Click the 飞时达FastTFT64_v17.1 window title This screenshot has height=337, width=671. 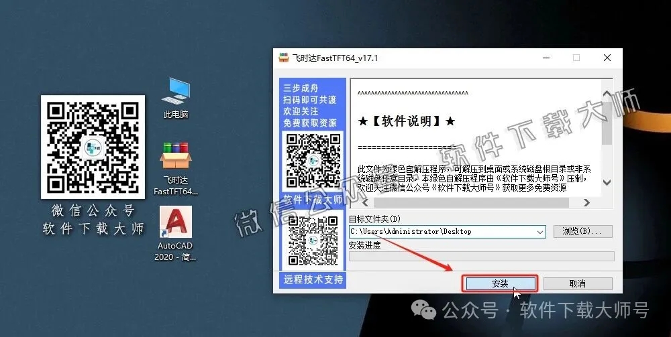[335, 58]
